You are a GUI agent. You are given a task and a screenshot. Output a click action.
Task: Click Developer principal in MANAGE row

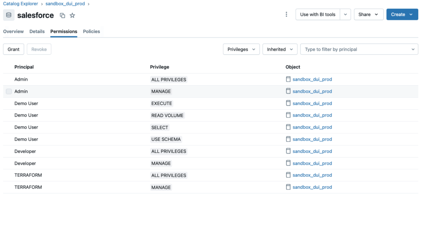[x=25, y=163]
